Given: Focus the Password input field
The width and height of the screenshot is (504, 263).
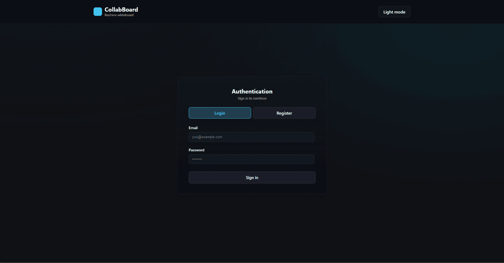Looking at the screenshot, I should [252, 159].
